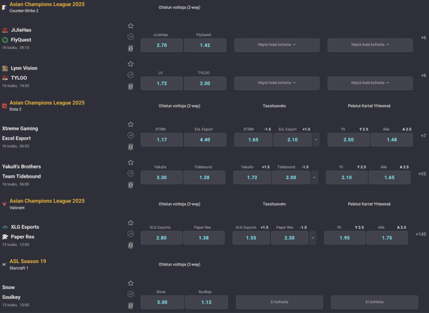Click the S coin icon for XLG Esports match
Image resolution: width=429 pixels, height=313 pixels.
[x=131, y=245]
